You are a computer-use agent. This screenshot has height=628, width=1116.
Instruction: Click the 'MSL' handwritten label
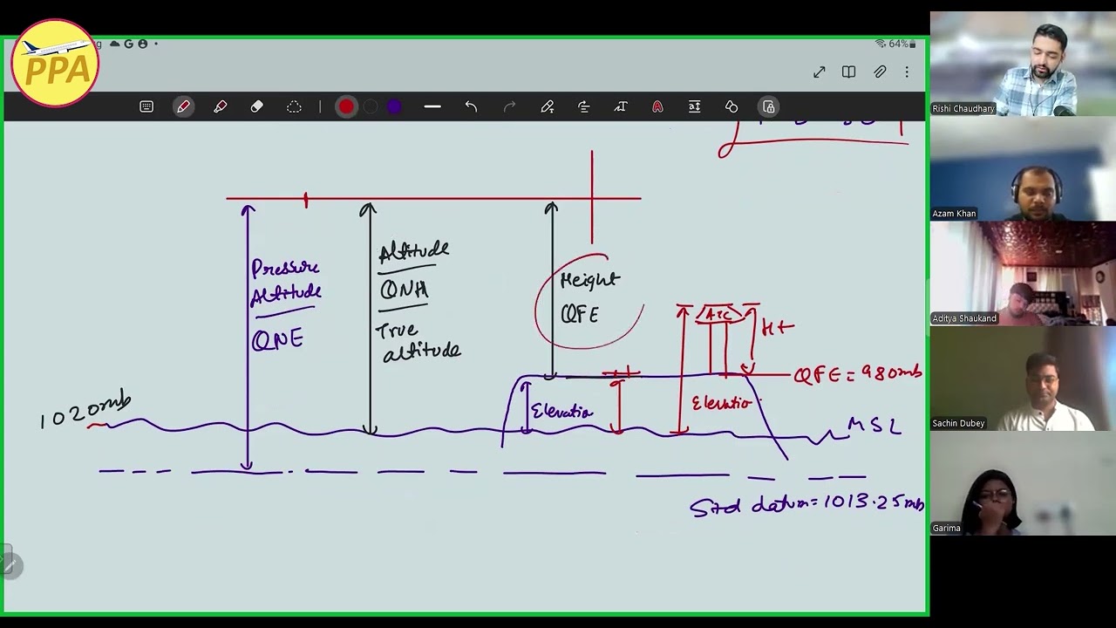click(x=874, y=426)
